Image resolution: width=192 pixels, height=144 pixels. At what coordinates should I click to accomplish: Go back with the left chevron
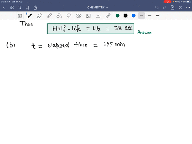(x=4, y=8)
